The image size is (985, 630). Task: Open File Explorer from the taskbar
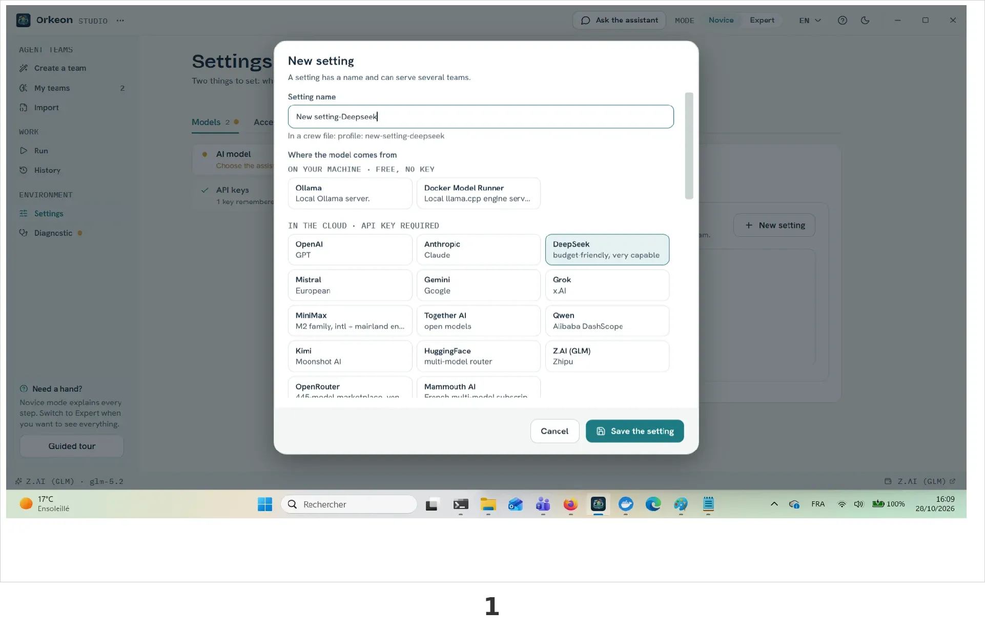488,504
